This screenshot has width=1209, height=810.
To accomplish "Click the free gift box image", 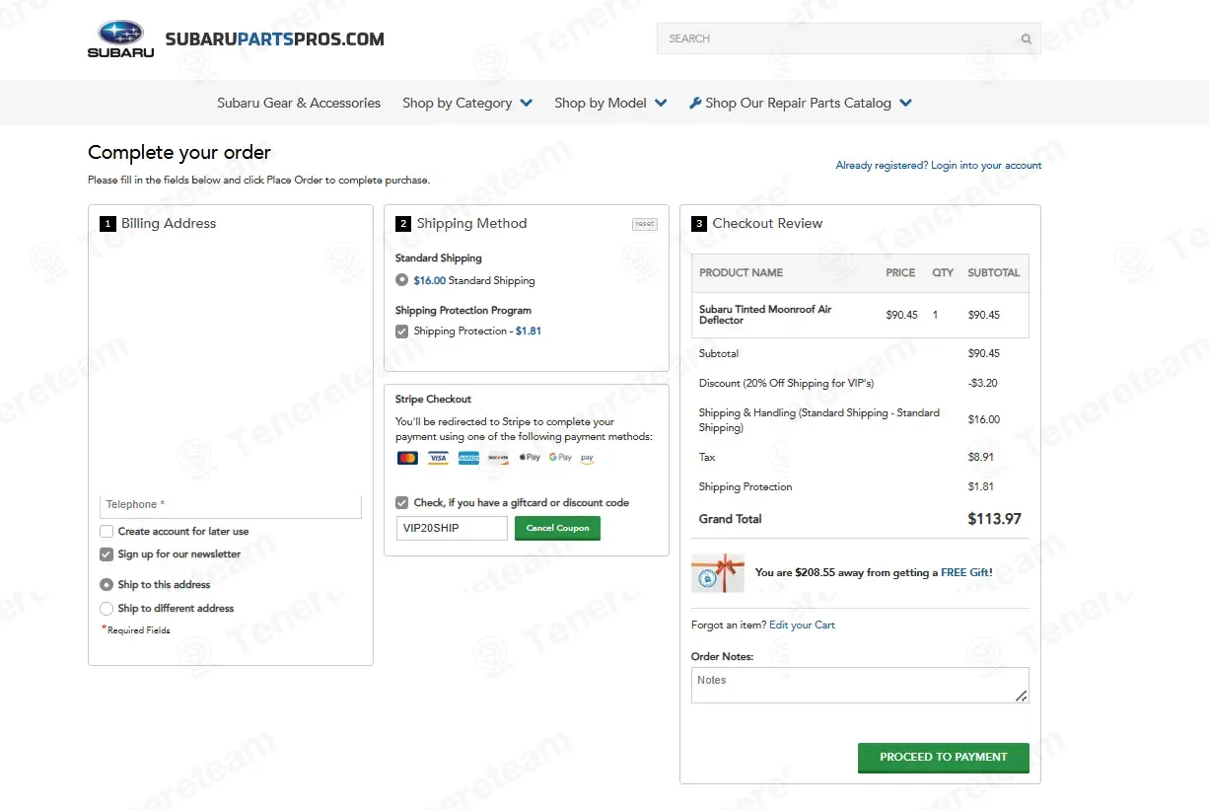I will (x=718, y=572).
